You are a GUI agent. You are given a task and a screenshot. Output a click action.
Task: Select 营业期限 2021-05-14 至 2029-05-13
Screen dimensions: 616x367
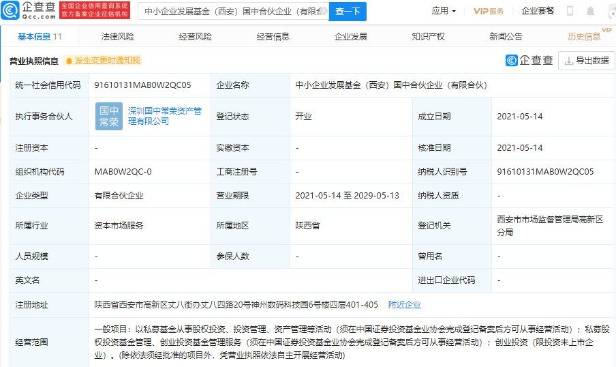(348, 196)
